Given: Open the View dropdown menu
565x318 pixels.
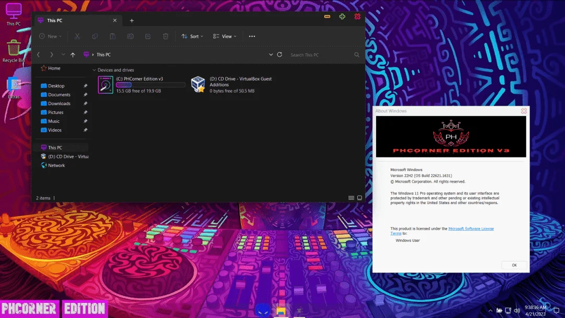Looking at the screenshot, I should pyautogui.click(x=224, y=37).
